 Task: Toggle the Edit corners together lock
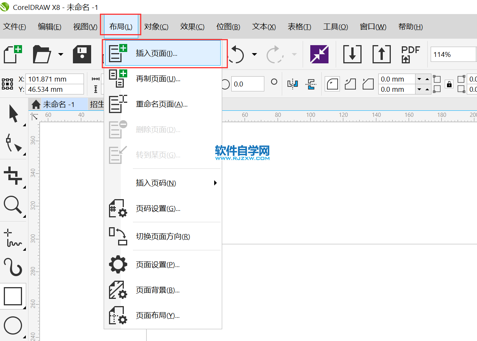pos(449,84)
